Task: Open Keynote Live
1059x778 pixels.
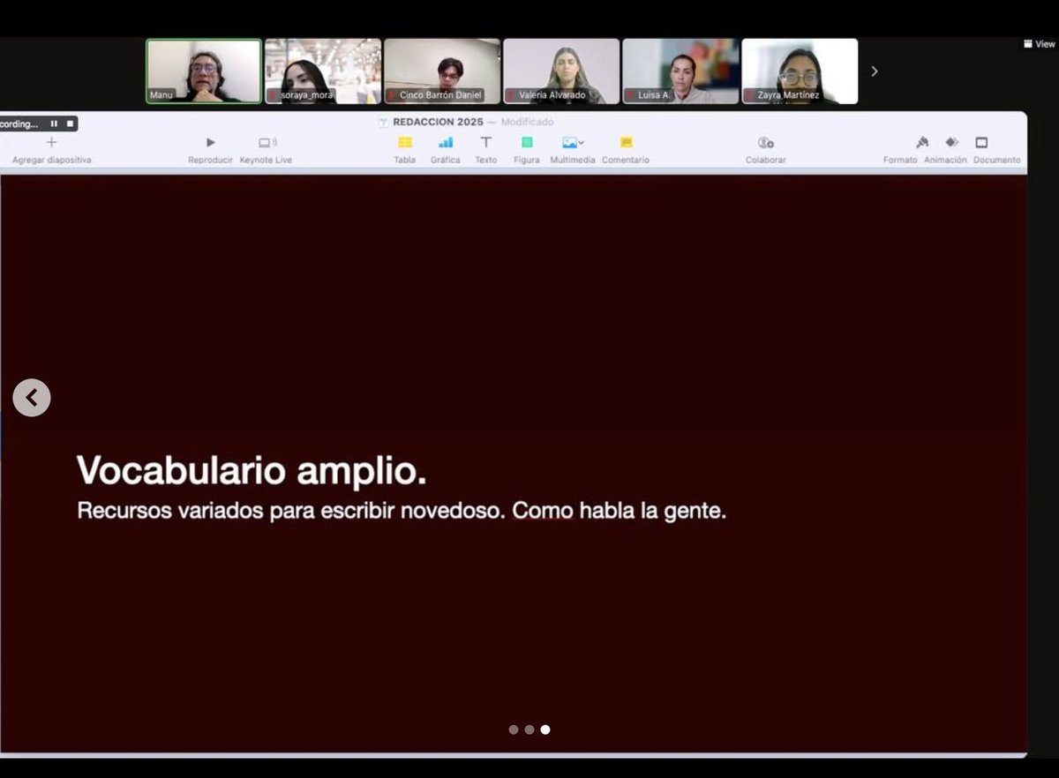Action: tap(267, 142)
